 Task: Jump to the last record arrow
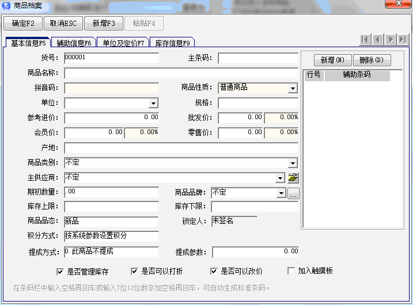tap(403, 40)
